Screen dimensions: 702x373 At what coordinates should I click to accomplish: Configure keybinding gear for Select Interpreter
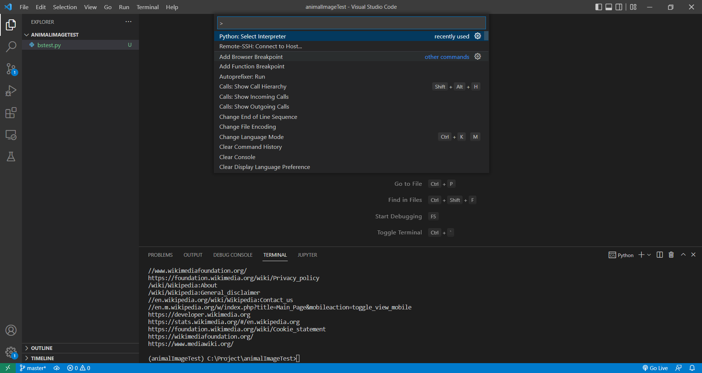478,36
